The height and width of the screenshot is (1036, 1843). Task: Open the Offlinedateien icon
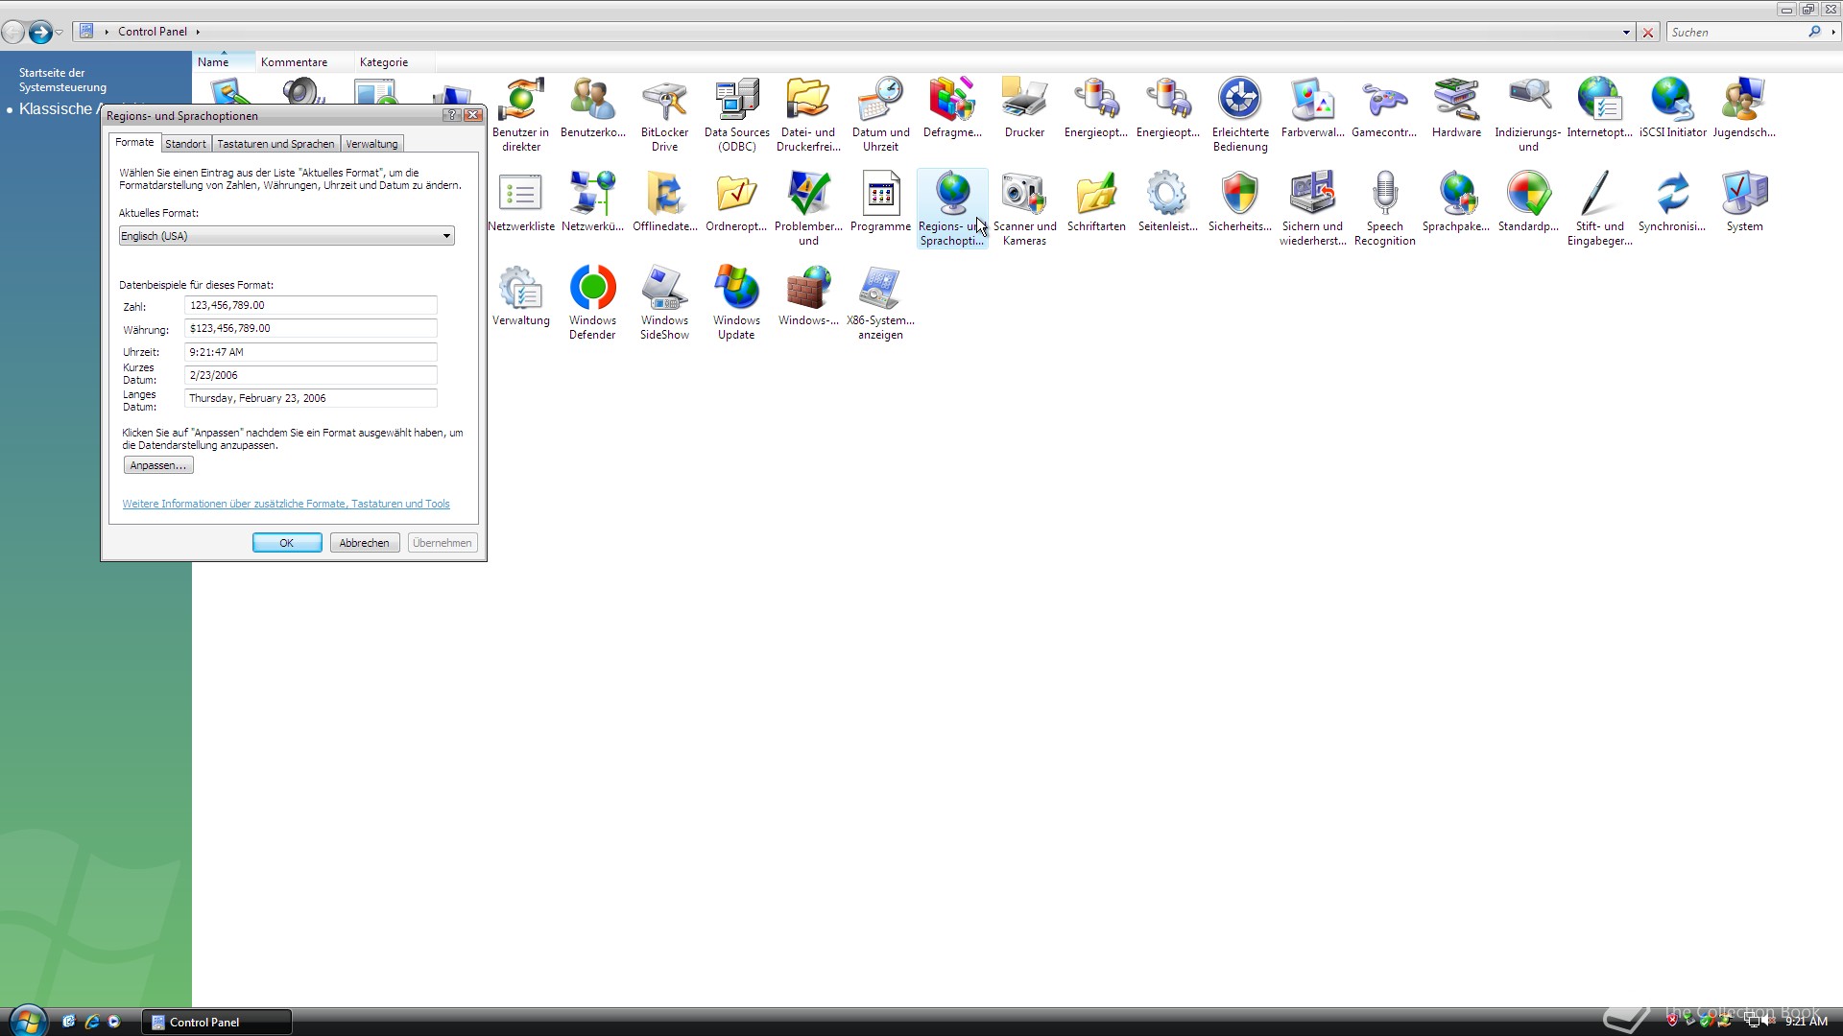[x=664, y=201]
